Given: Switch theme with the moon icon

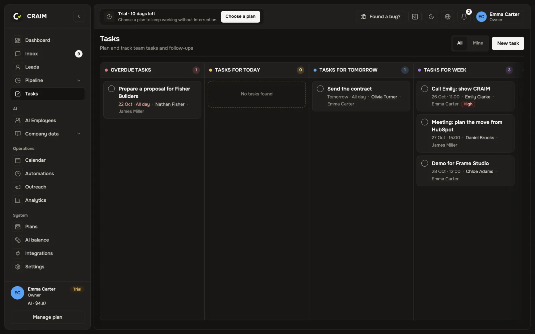Looking at the screenshot, I should [x=431, y=17].
